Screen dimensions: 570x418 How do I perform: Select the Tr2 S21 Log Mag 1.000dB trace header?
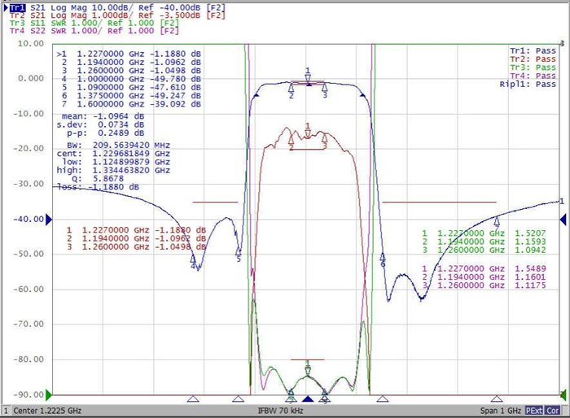coord(117,15)
